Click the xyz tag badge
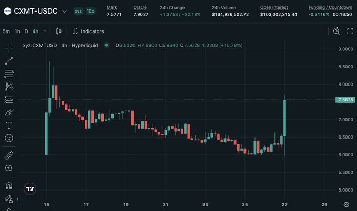 [78, 11]
